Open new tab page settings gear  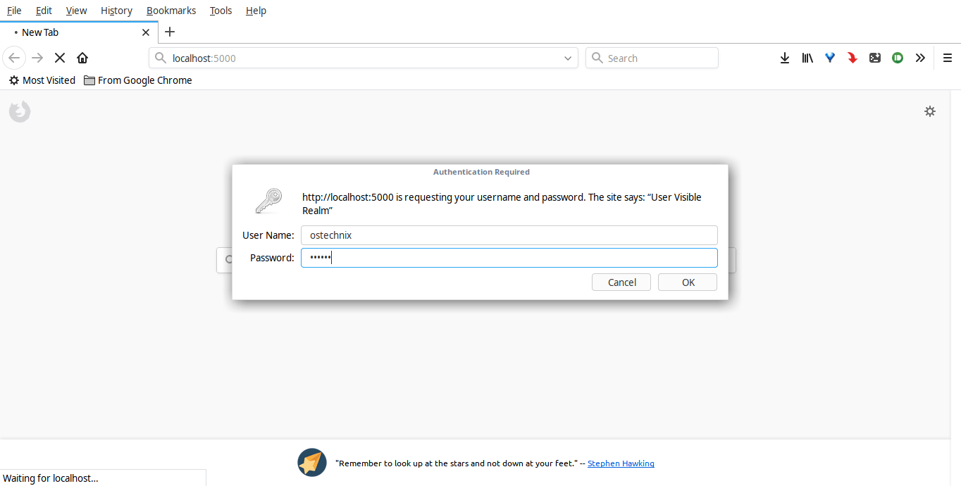(x=930, y=111)
